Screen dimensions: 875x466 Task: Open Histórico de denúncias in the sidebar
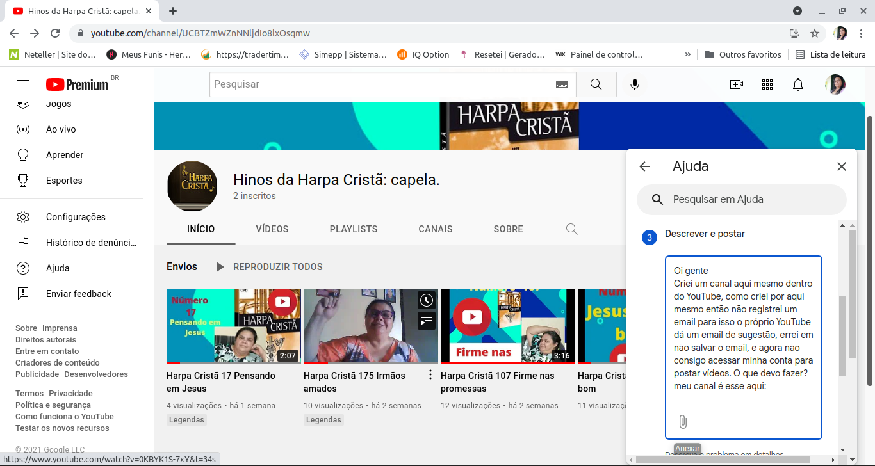(x=77, y=243)
